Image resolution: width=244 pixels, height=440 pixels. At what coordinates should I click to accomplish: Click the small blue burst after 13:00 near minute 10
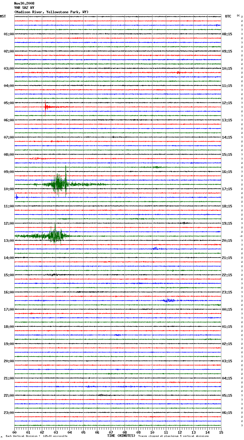pyautogui.click(x=156, y=249)
